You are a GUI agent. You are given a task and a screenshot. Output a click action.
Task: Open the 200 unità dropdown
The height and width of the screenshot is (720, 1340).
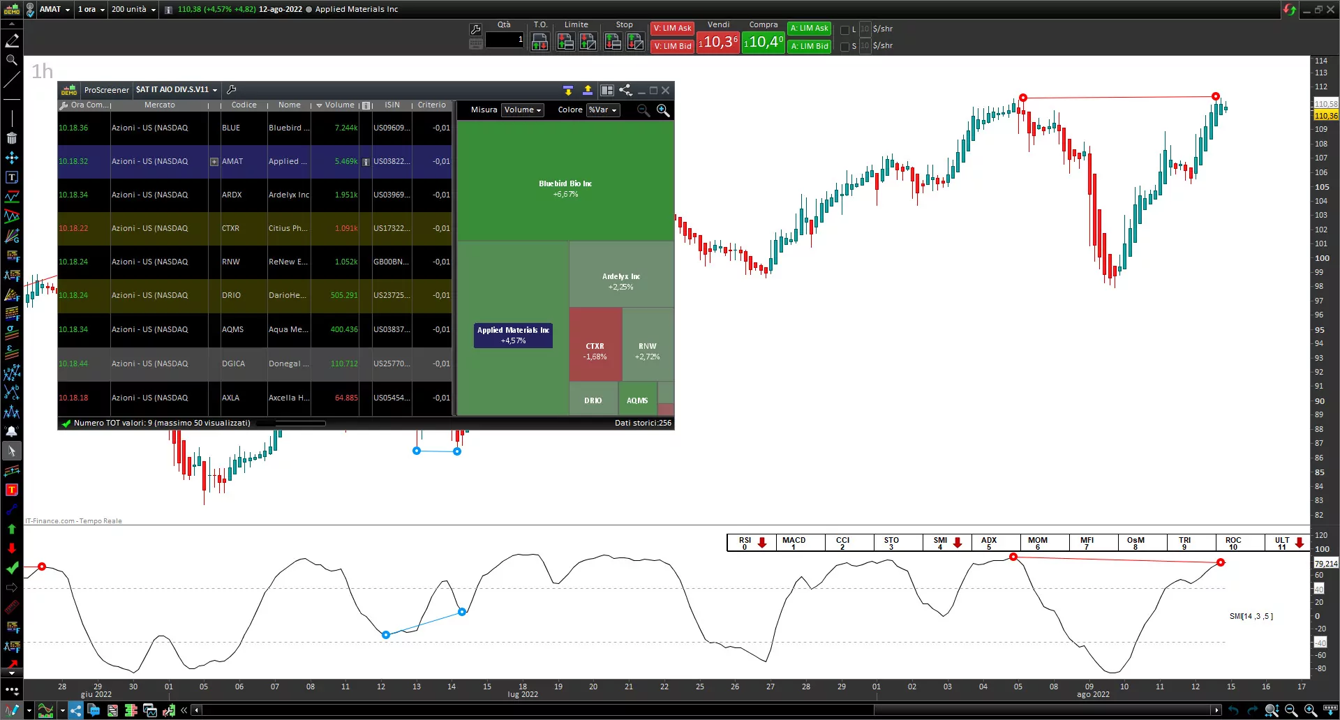[133, 9]
